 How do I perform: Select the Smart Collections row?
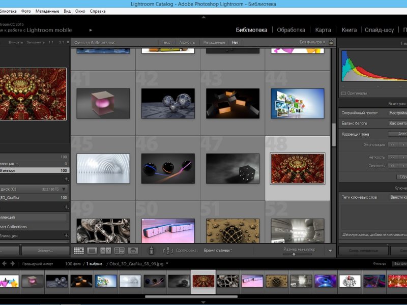(x=34, y=227)
